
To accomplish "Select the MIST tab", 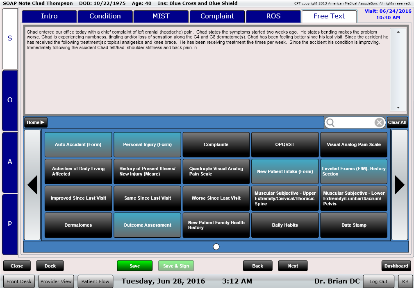I will pyautogui.click(x=161, y=16).
